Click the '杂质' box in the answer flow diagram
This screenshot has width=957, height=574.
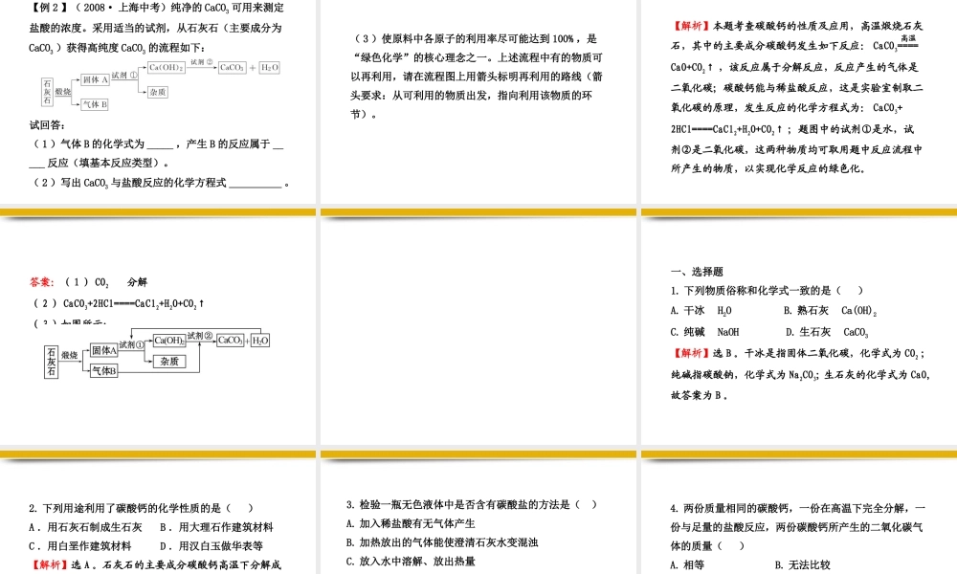[169, 361]
